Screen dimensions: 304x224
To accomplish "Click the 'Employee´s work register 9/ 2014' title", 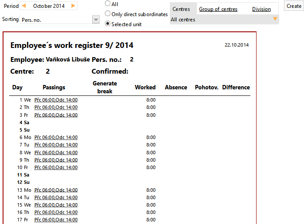I will tap(72, 45).
